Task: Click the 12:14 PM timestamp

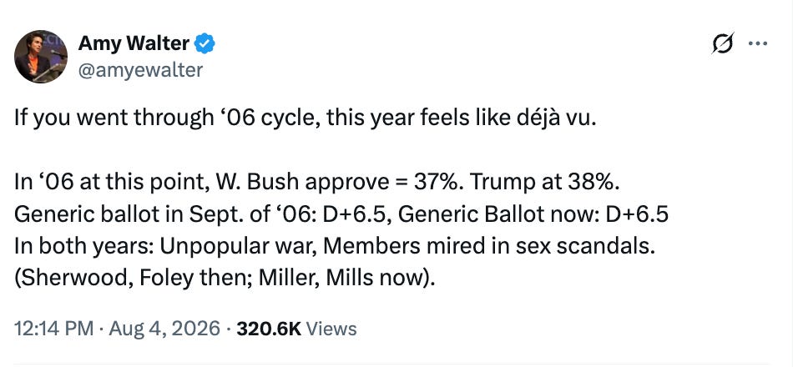Action: pyautogui.click(x=53, y=329)
